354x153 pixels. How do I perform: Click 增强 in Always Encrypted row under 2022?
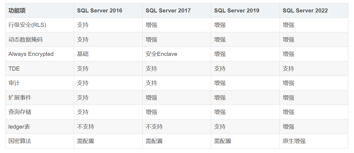coord(288,54)
